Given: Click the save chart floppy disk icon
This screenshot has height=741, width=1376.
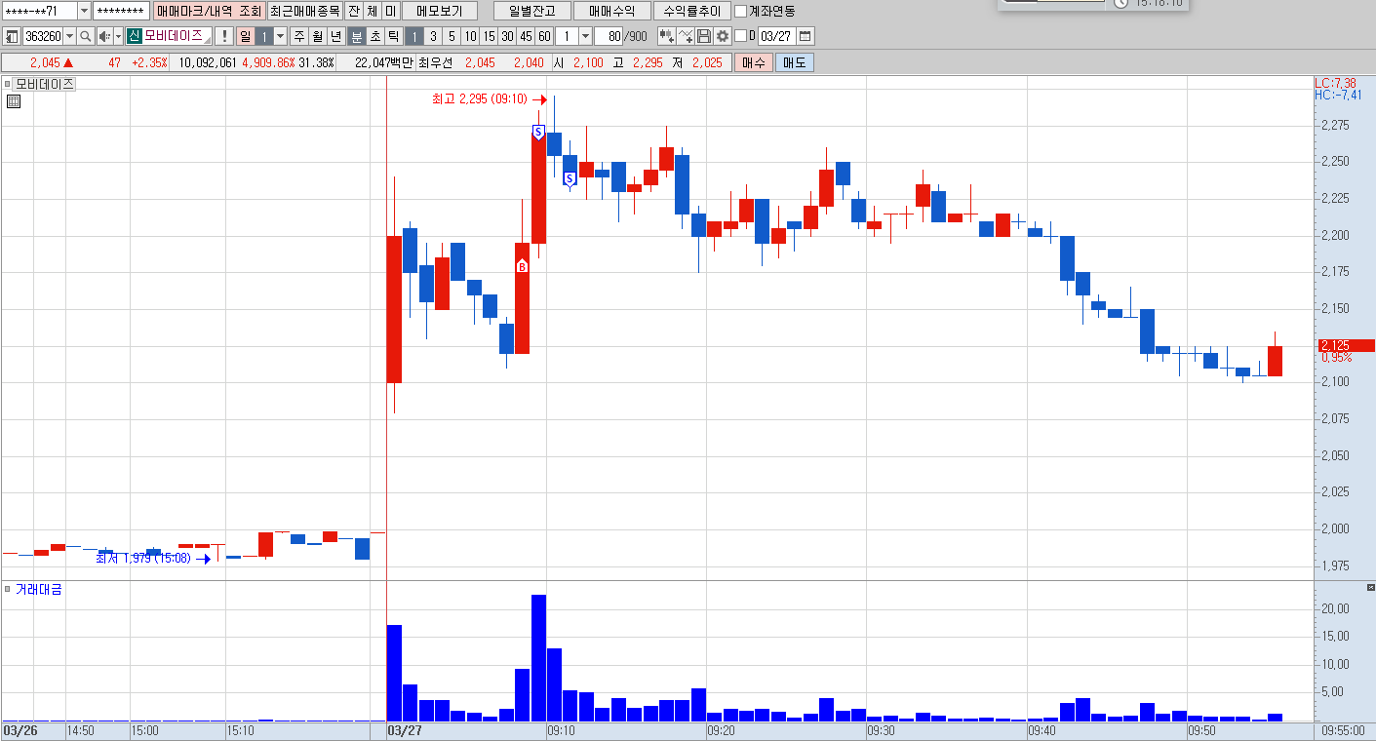Looking at the screenshot, I should 704,36.
